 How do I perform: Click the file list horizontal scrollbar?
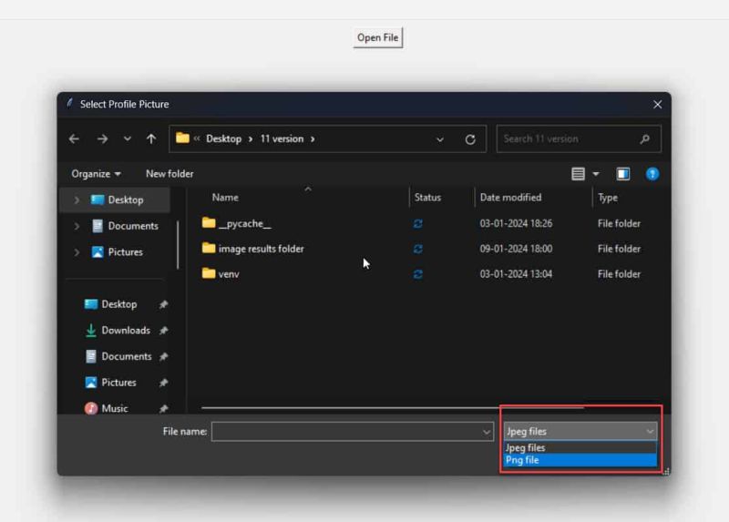point(393,407)
